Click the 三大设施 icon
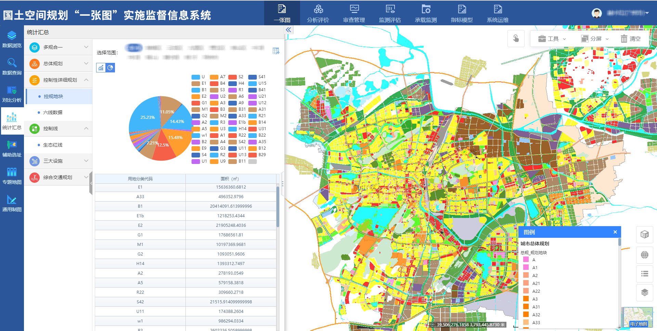 click(x=35, y=161)
